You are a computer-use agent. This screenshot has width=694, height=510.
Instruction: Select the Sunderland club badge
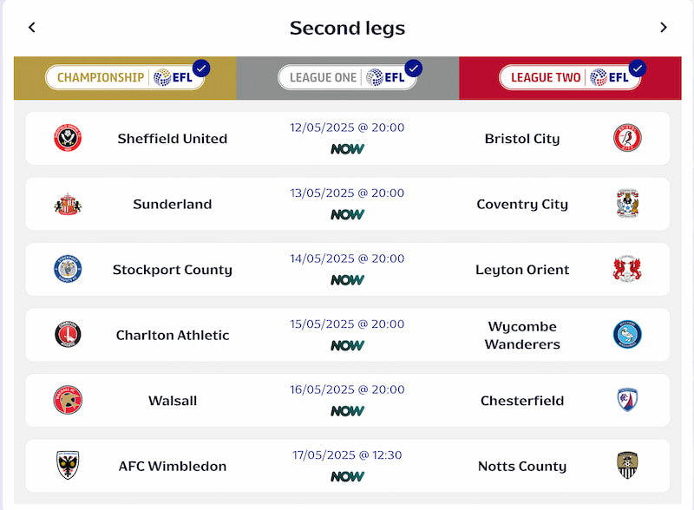point(68,204)
